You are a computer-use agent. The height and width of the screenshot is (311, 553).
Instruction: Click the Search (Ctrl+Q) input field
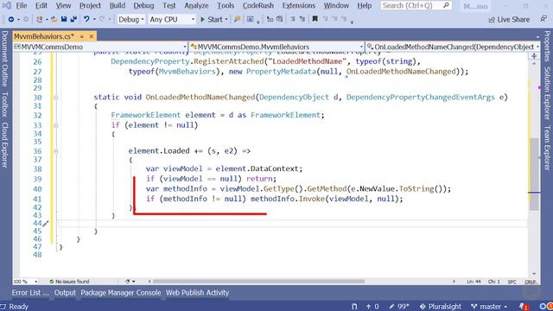tap(416, 6)
